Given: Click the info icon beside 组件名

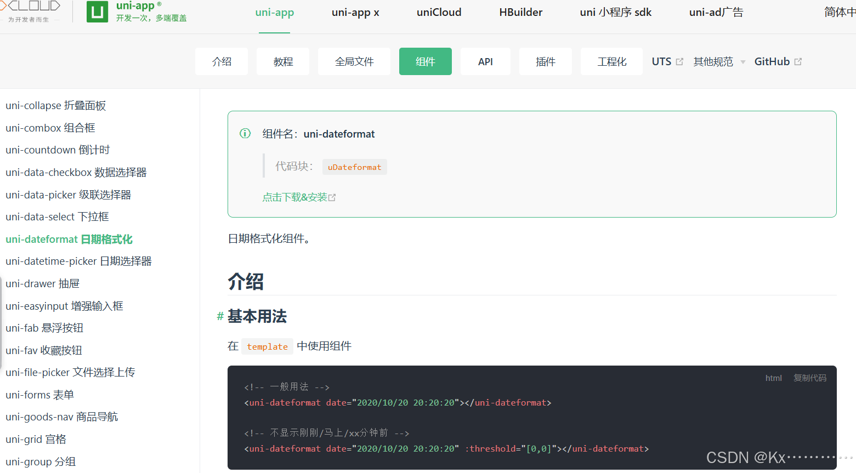Looking at the screenshot, I should [245, 133].
